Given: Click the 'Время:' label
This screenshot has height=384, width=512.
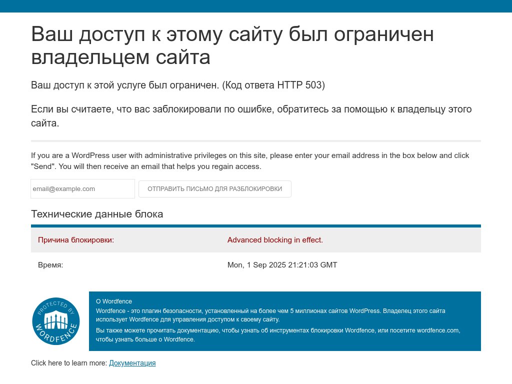Looking at the screenshot, I should tap(50, 265).
